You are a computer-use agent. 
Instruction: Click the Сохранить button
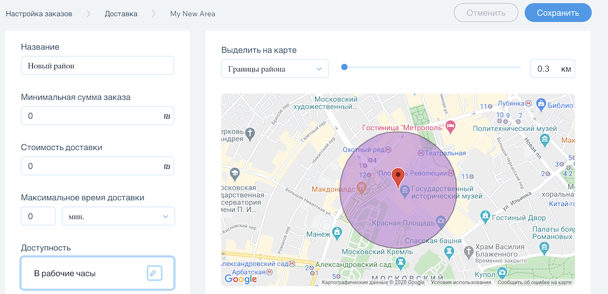(x=558, y=13)
